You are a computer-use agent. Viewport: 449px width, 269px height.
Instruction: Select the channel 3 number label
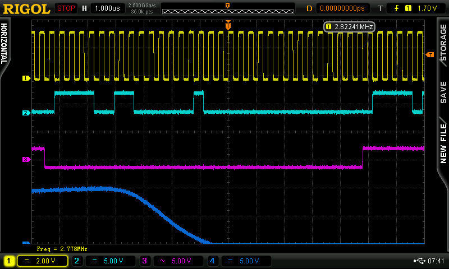[x=144, y=261]
